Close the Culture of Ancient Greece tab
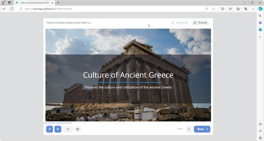Image resolution: width=264 pixels, height=141 pixels. click(x=52, y=3)
